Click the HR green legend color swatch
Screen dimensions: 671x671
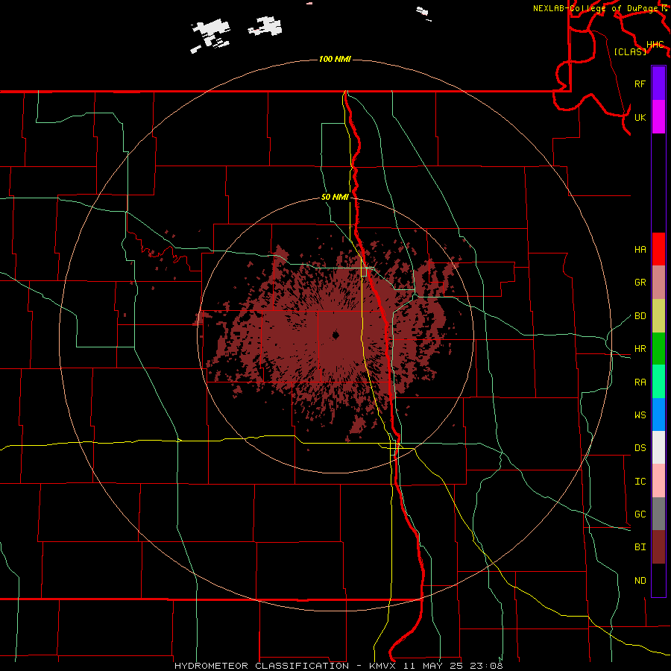tap(658, 348)
